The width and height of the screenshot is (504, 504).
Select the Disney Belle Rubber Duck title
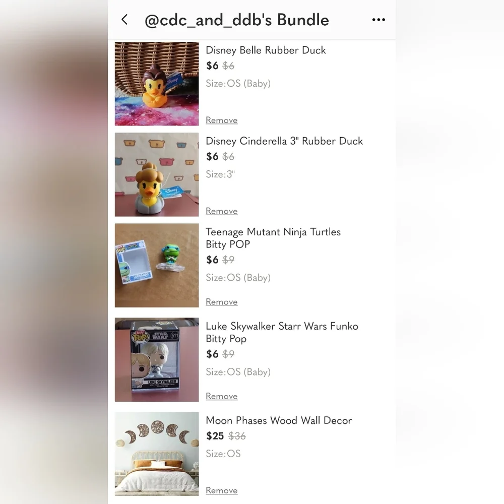[266, 50]
